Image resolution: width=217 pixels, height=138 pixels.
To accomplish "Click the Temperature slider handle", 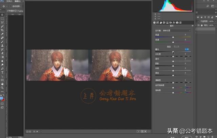I will click(173, 37).
